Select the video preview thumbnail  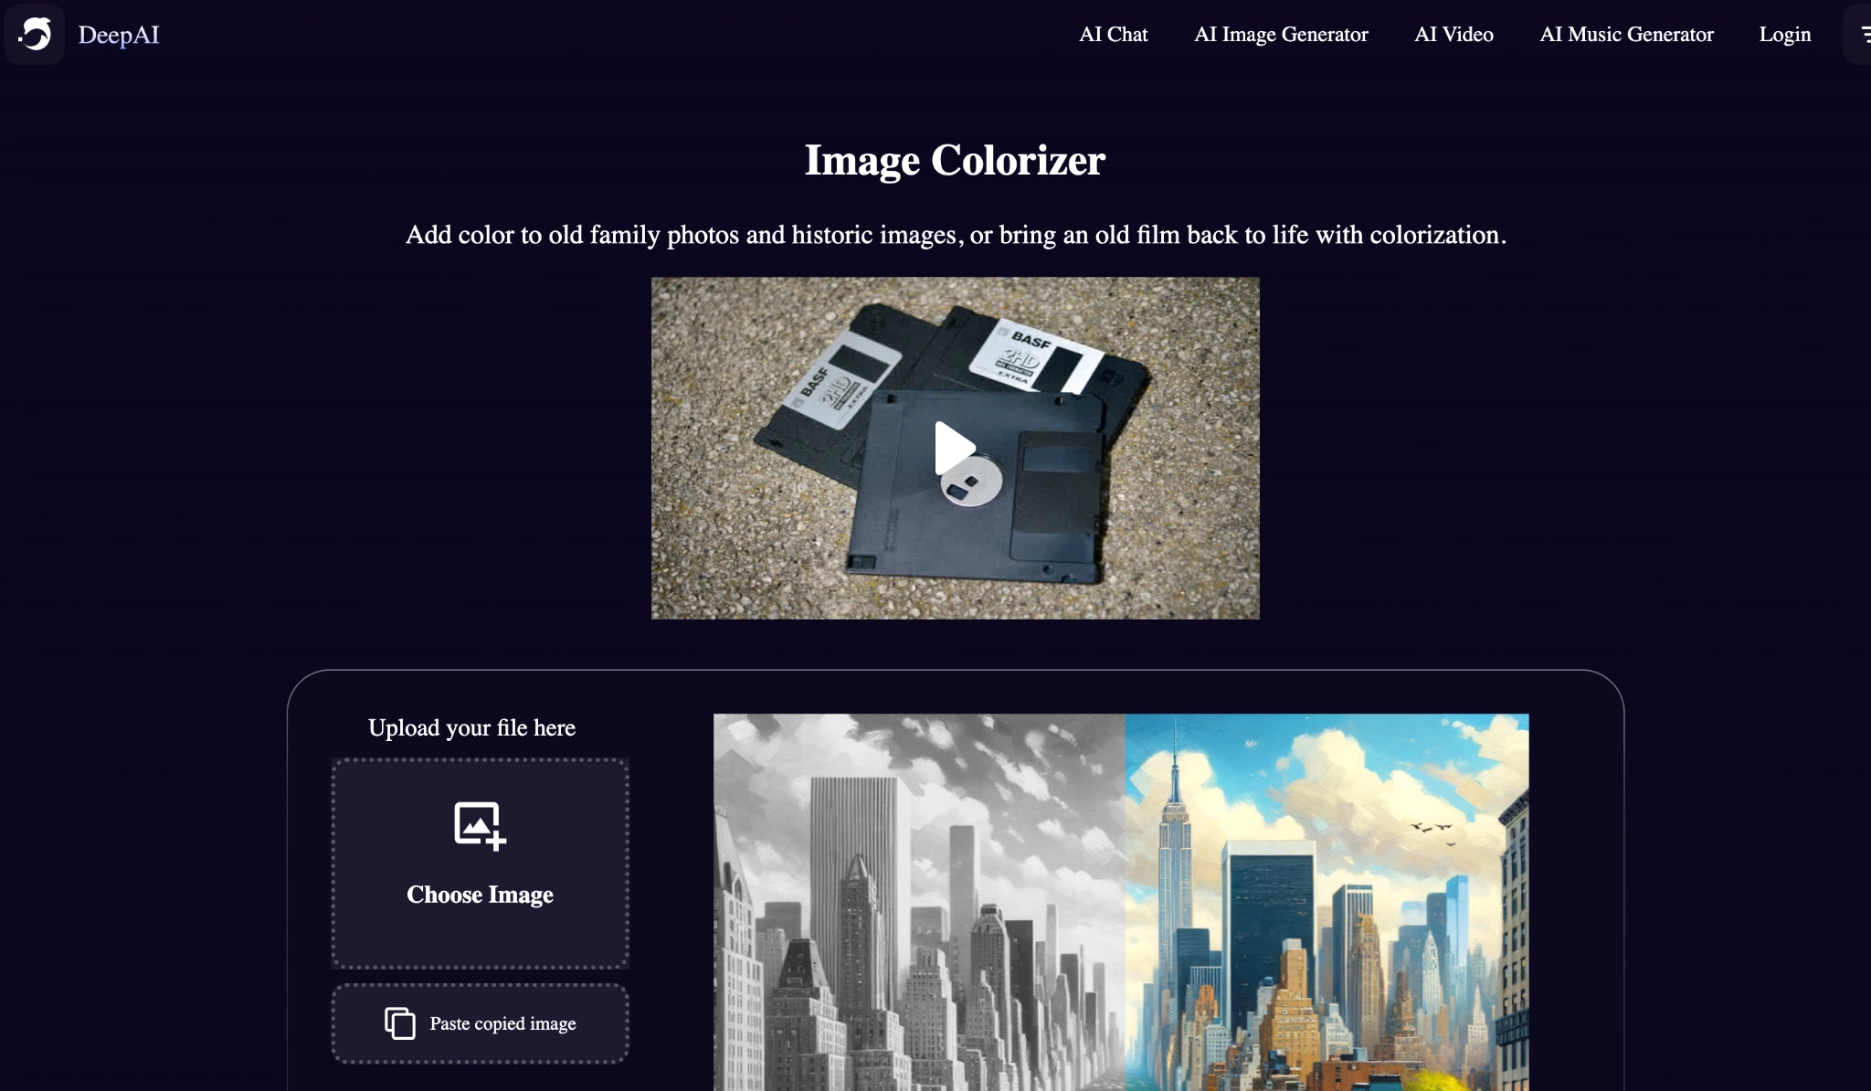pyautogui.click(x=955, y=448)
